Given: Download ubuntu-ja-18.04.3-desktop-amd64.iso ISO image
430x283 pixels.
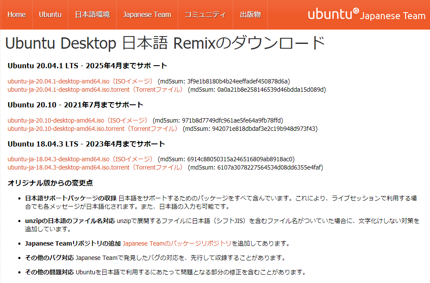Looking at the screenshot, I should pyautogui.click(x=80, y=159).
